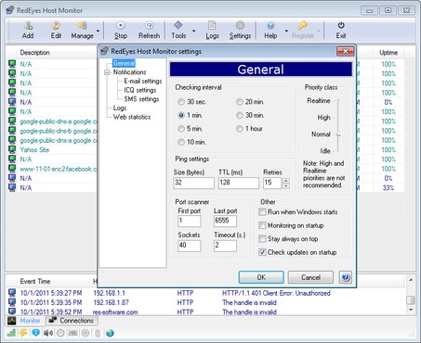Open the Tools dropdown arrow
Screen dimensions: 421x343
[x=194, y=31]
